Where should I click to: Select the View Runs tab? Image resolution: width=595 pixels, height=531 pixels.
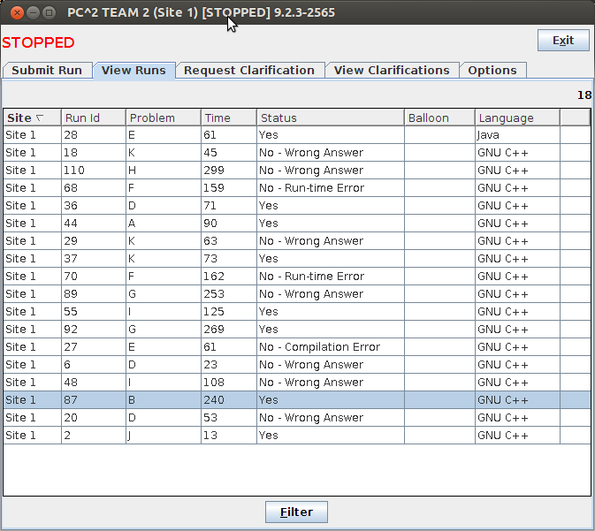click(x=133, y=71)
